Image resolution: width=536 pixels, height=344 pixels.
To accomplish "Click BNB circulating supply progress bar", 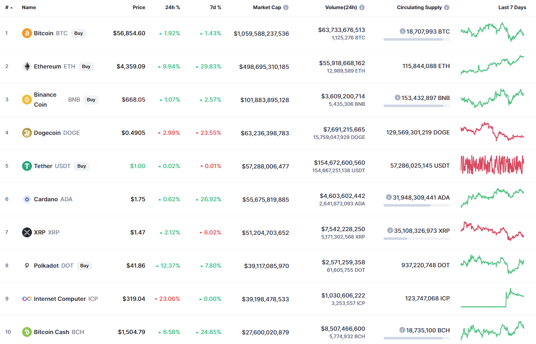I will coord(417,106).
